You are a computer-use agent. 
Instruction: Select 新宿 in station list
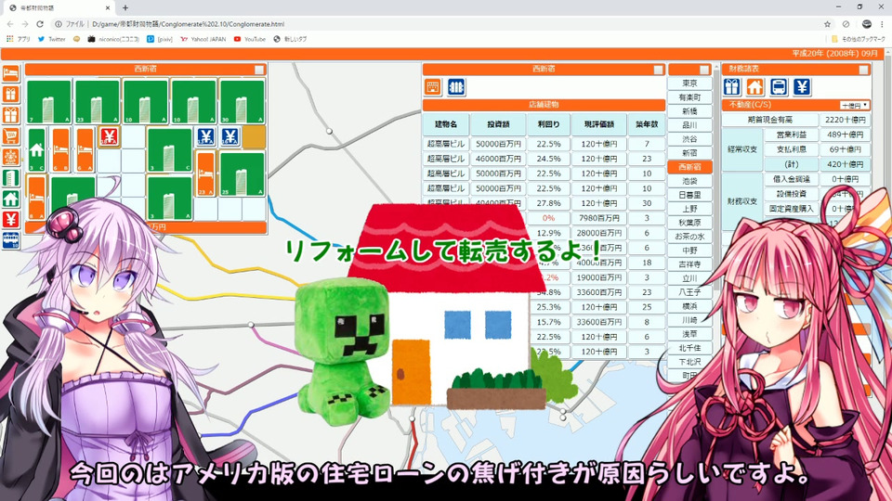pos(689,153)
